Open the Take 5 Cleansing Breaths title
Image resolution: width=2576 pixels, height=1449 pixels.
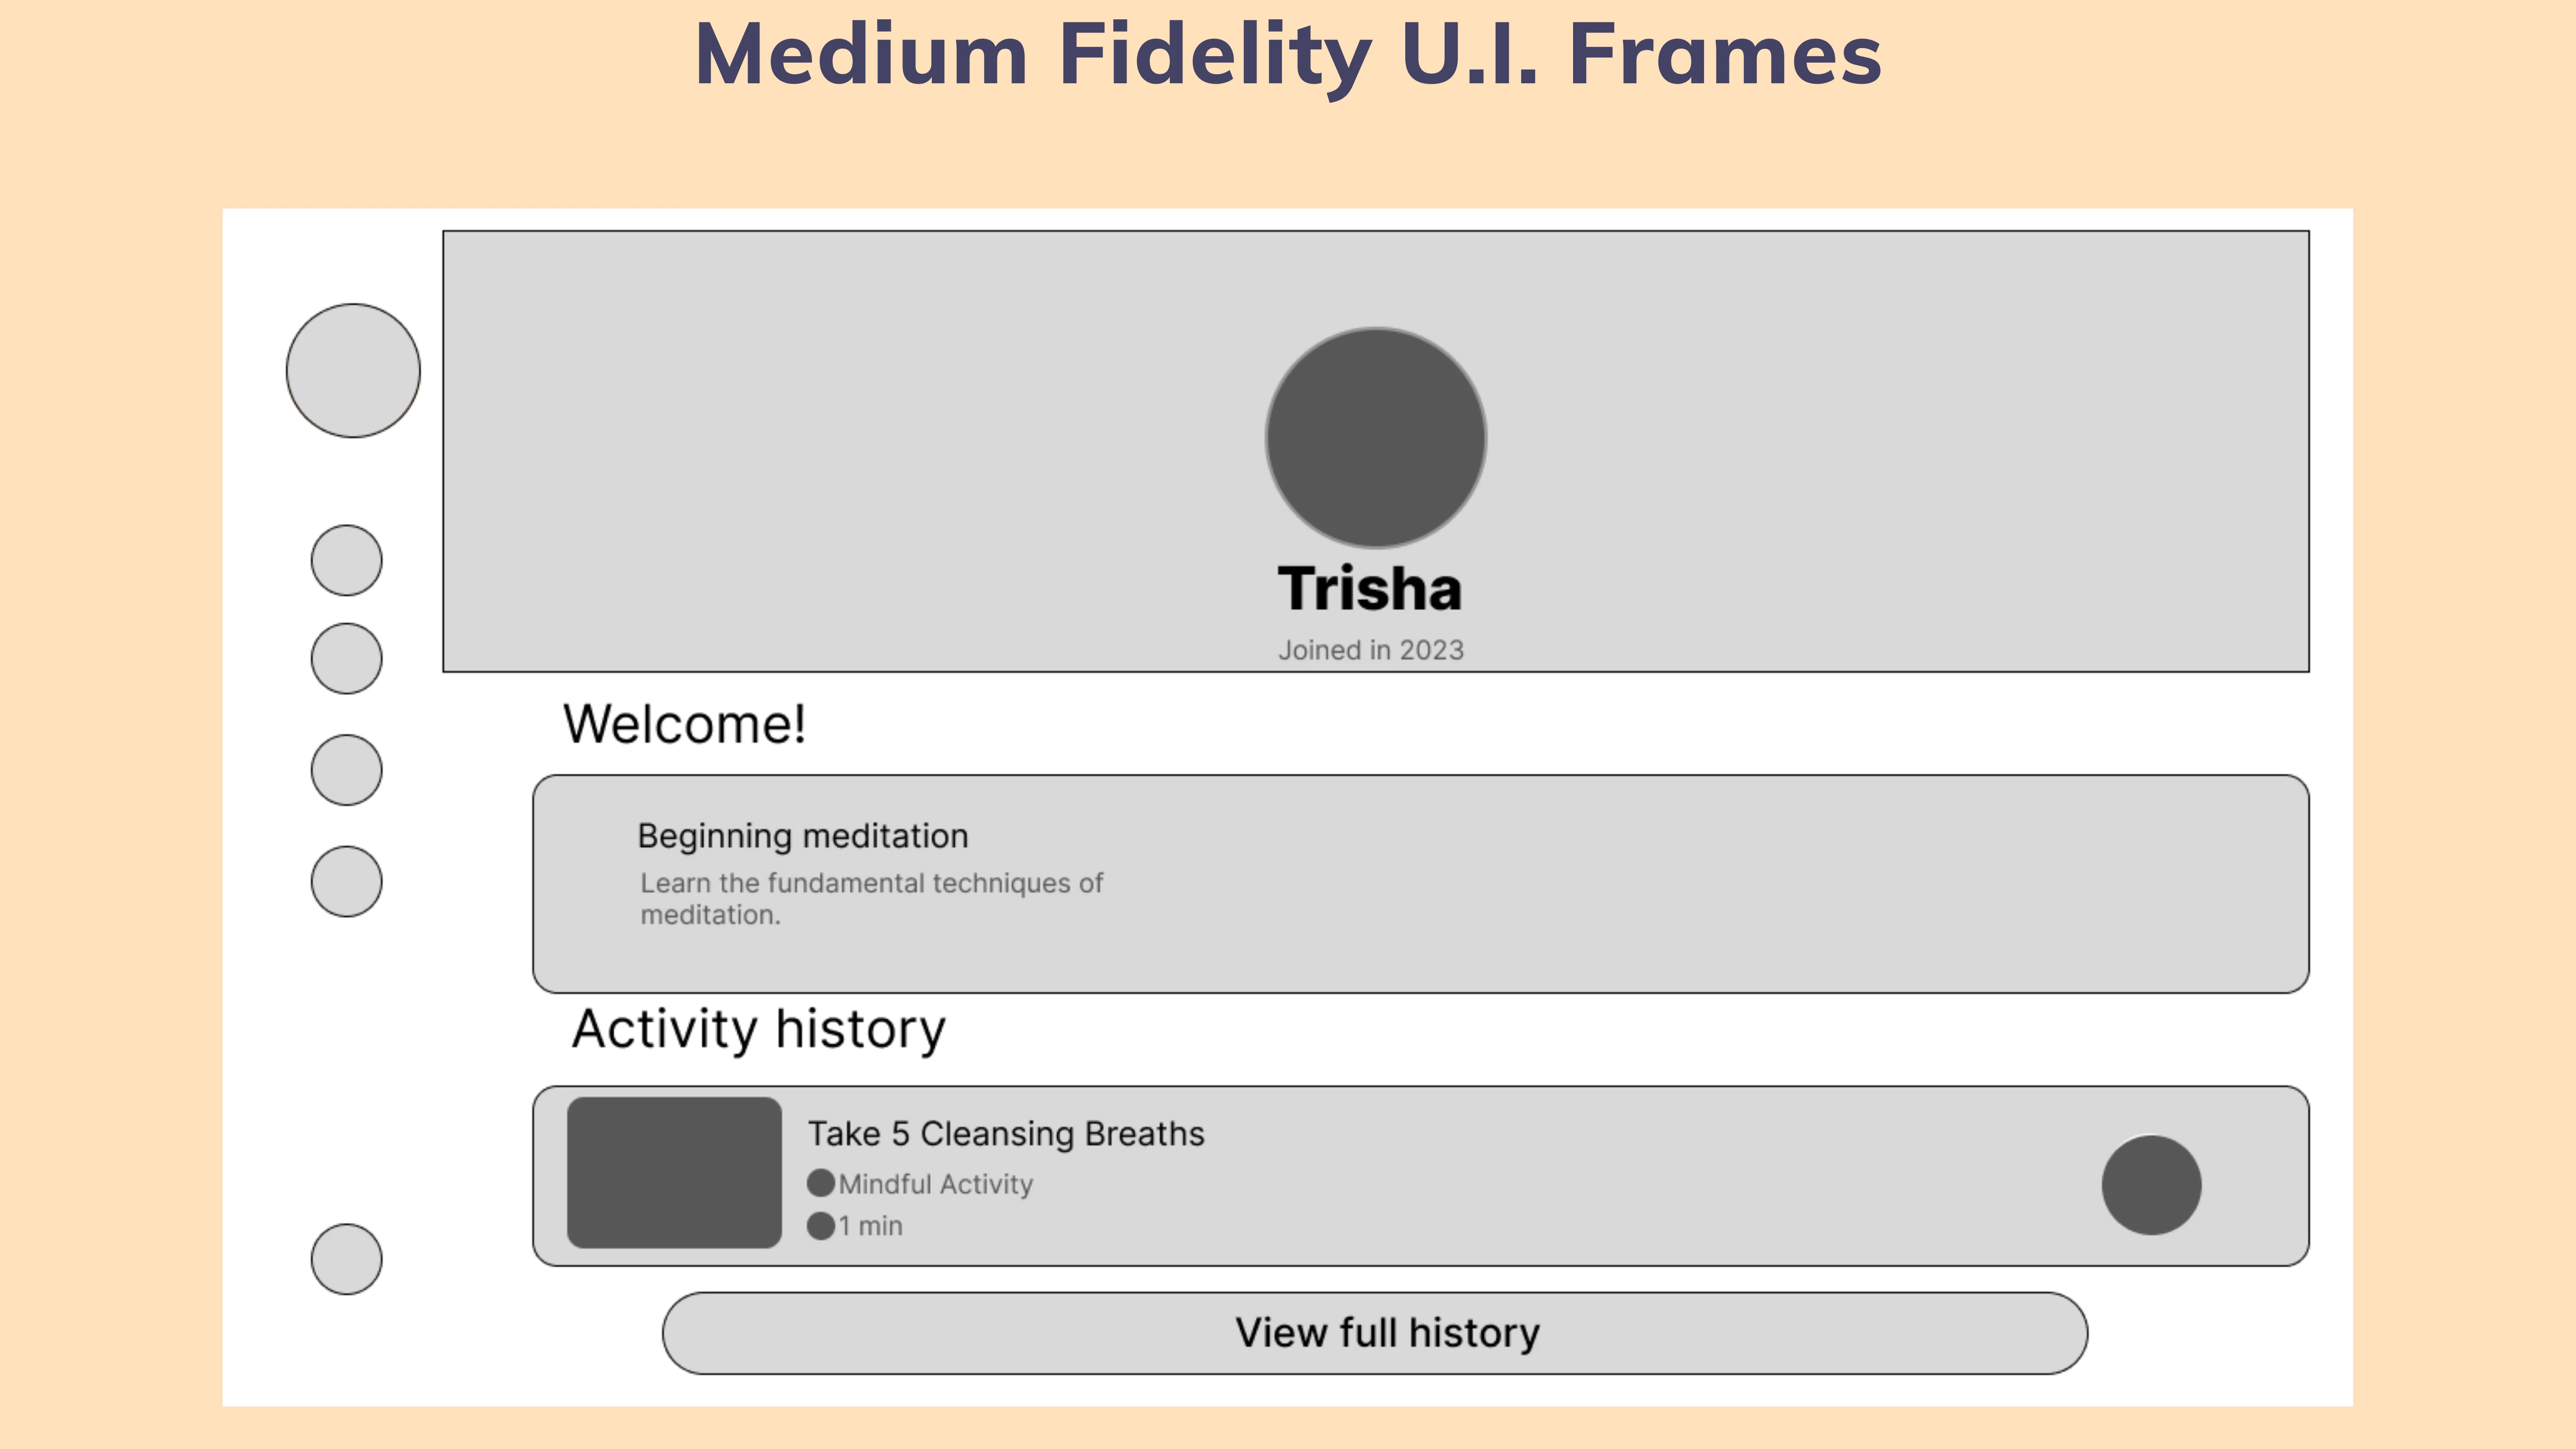coord(1006,1134)
